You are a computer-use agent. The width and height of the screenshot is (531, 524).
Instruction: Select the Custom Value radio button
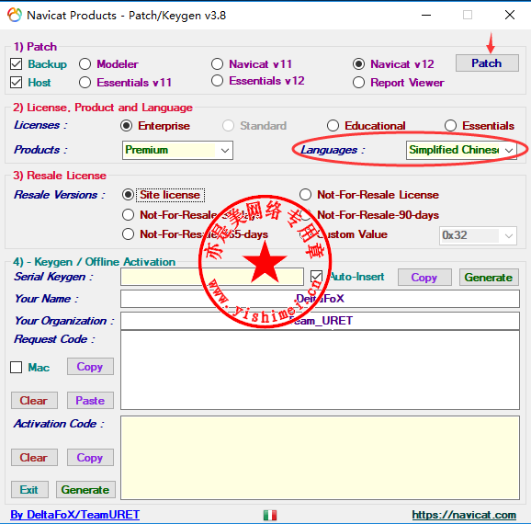[305, 234]
